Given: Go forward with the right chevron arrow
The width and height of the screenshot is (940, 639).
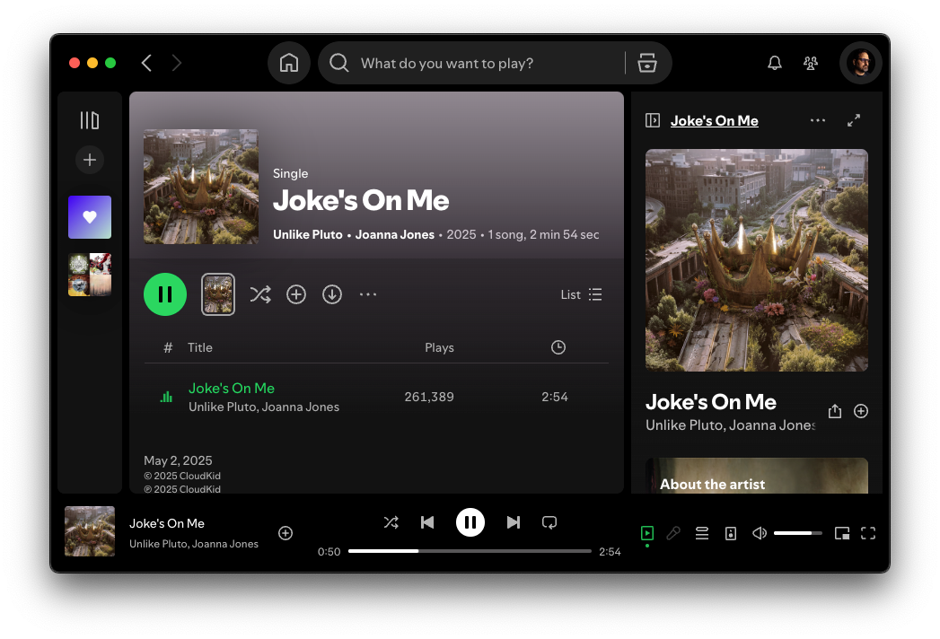Looking at the screenshot, I should tap(176, 63).
